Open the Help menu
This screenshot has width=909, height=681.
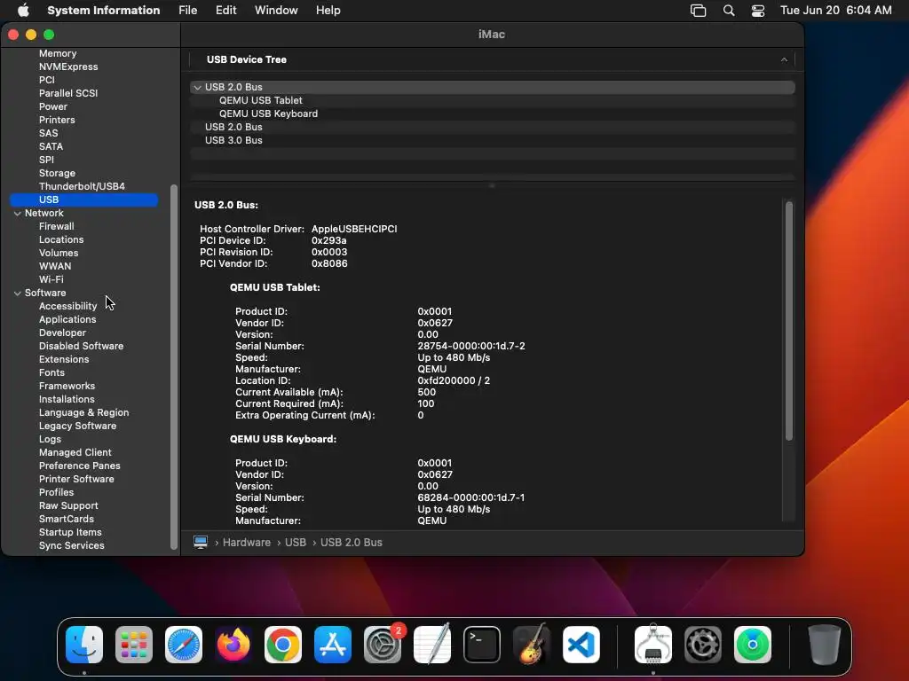pyautogui.click(x=328, y=11)
